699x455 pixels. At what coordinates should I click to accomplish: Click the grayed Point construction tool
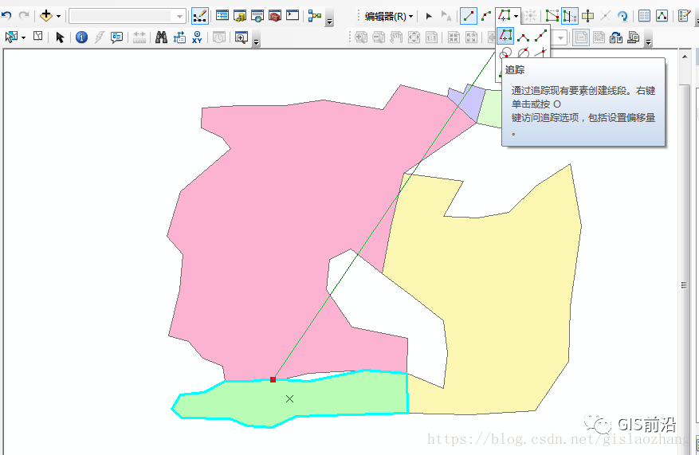(530, 17)
